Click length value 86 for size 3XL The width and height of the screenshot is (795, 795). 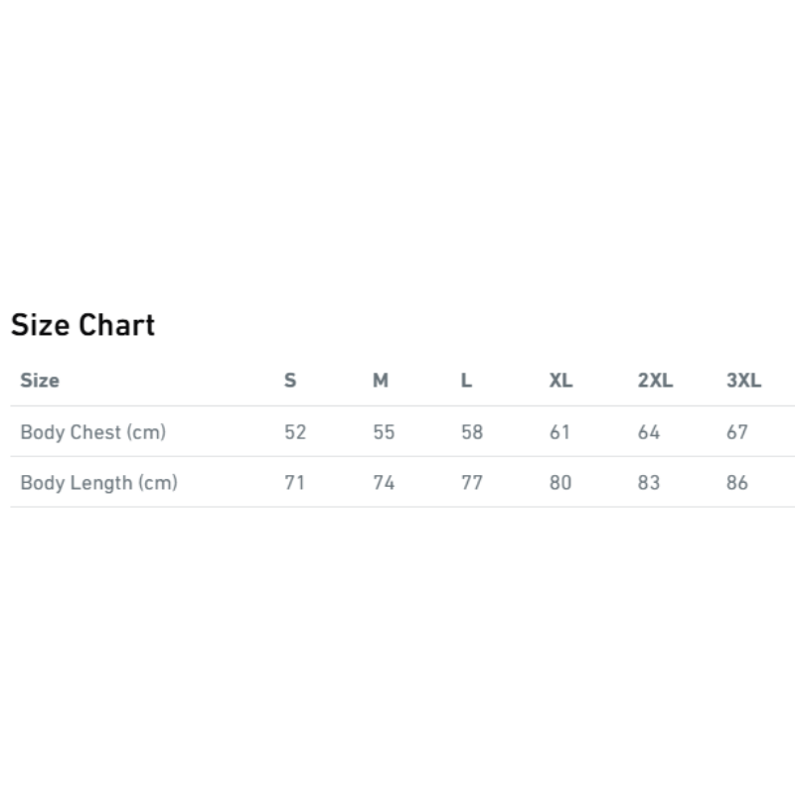(737, 483)
